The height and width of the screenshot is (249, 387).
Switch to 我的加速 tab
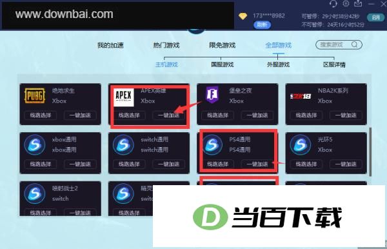point(110,45)
